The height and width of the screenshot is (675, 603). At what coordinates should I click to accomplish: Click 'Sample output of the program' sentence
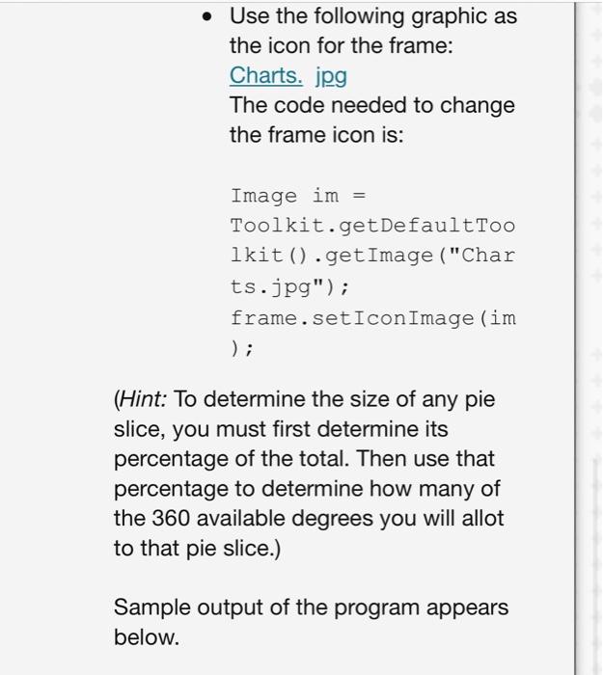(266, 608)
